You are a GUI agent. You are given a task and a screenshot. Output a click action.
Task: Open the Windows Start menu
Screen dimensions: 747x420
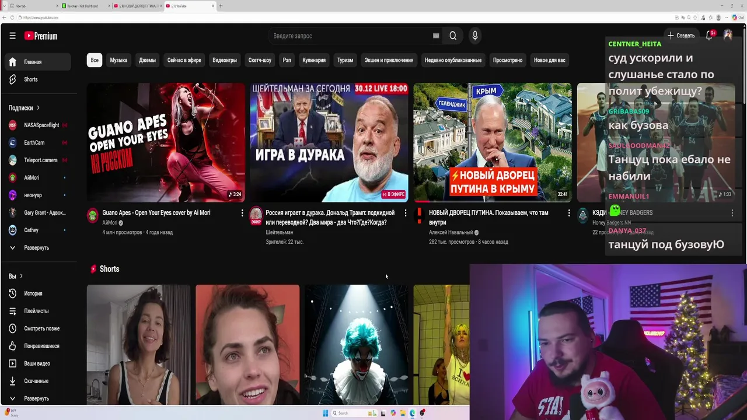coord(326,413)
